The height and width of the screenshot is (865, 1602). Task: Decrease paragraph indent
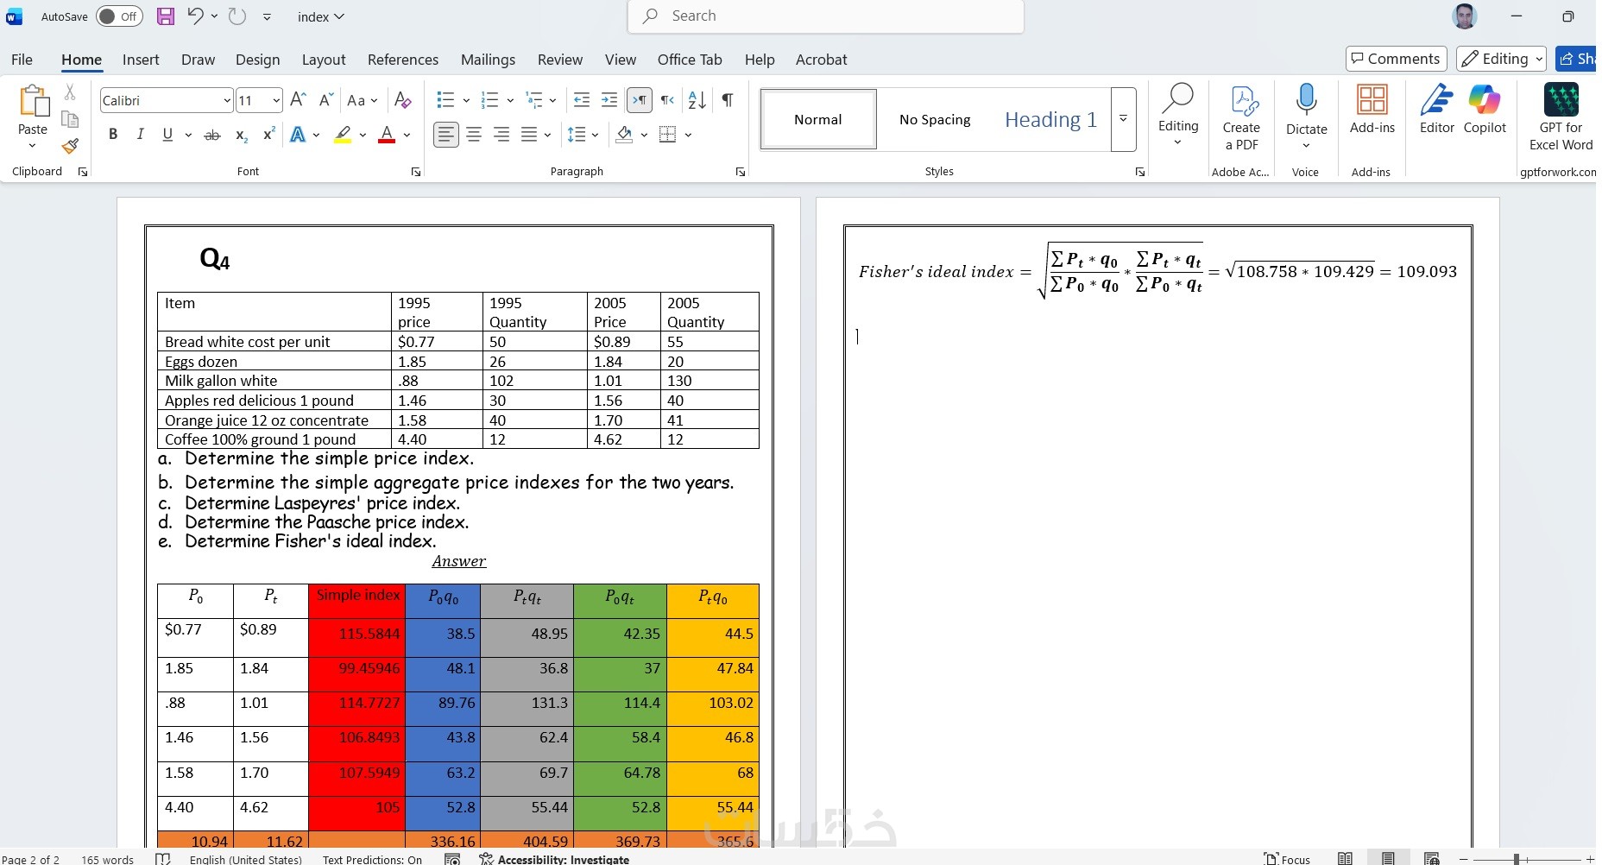pyautogui.click(x=582, y=100)
